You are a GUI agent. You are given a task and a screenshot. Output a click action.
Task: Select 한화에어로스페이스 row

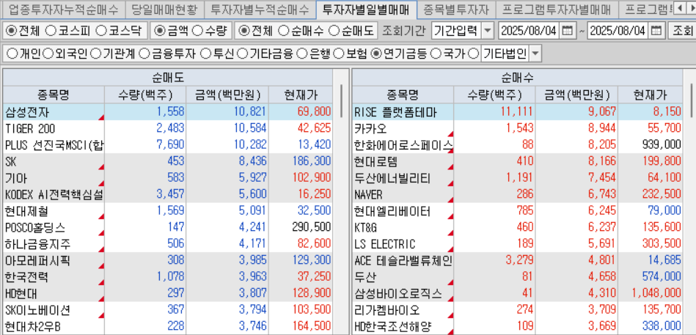tap(518, 145)
